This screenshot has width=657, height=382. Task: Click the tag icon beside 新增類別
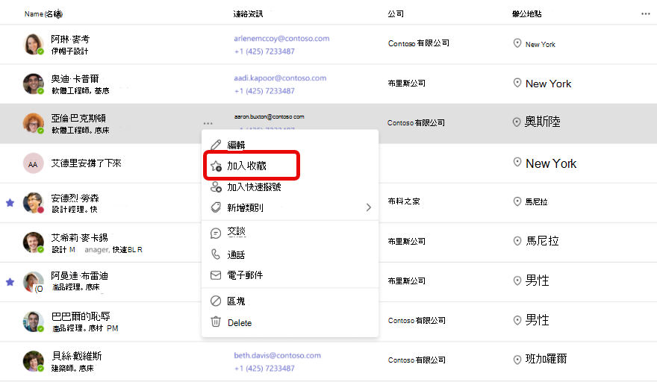coord(216,207)
